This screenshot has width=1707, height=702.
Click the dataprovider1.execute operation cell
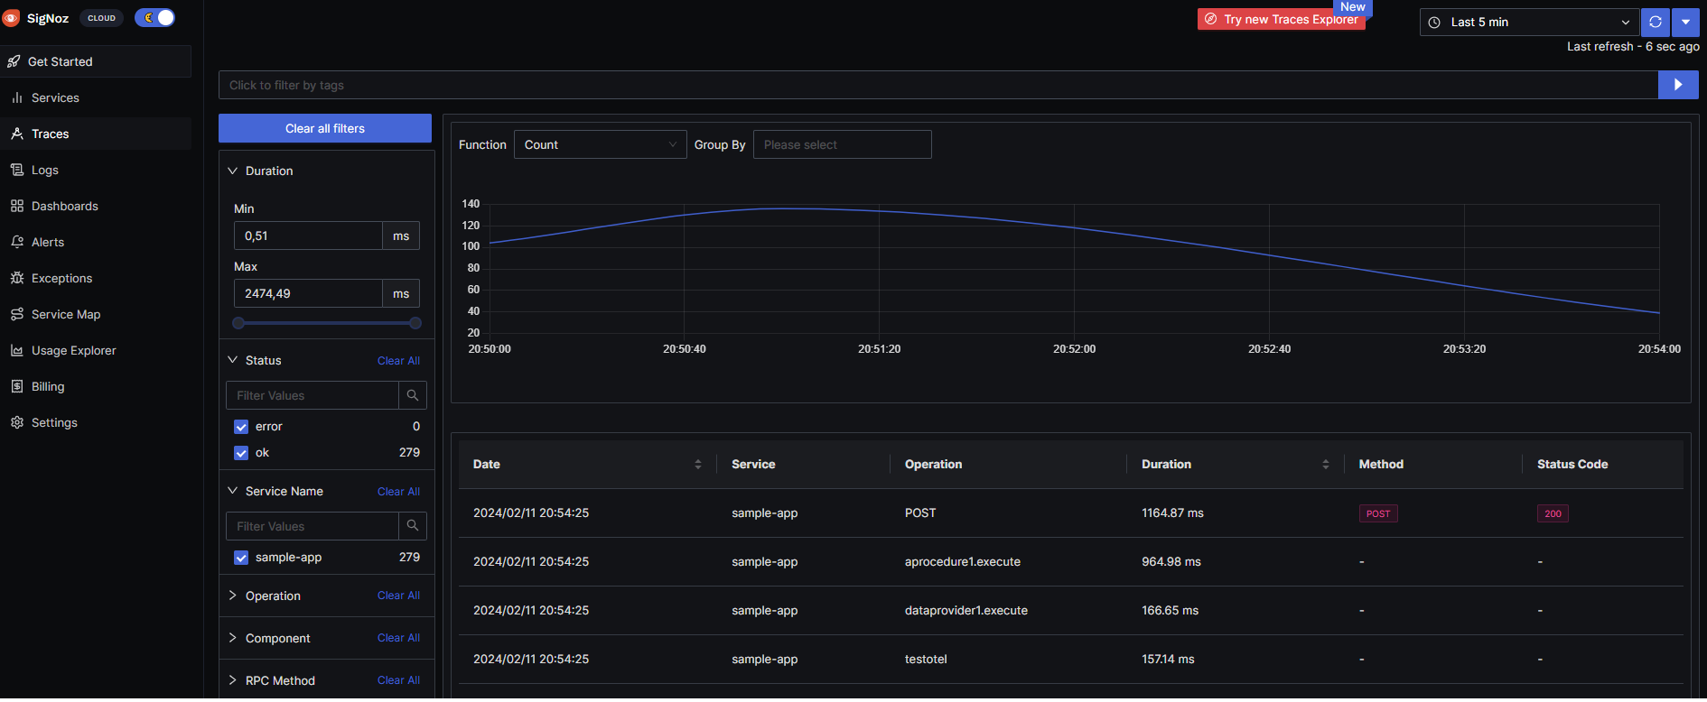coord(966,610)
